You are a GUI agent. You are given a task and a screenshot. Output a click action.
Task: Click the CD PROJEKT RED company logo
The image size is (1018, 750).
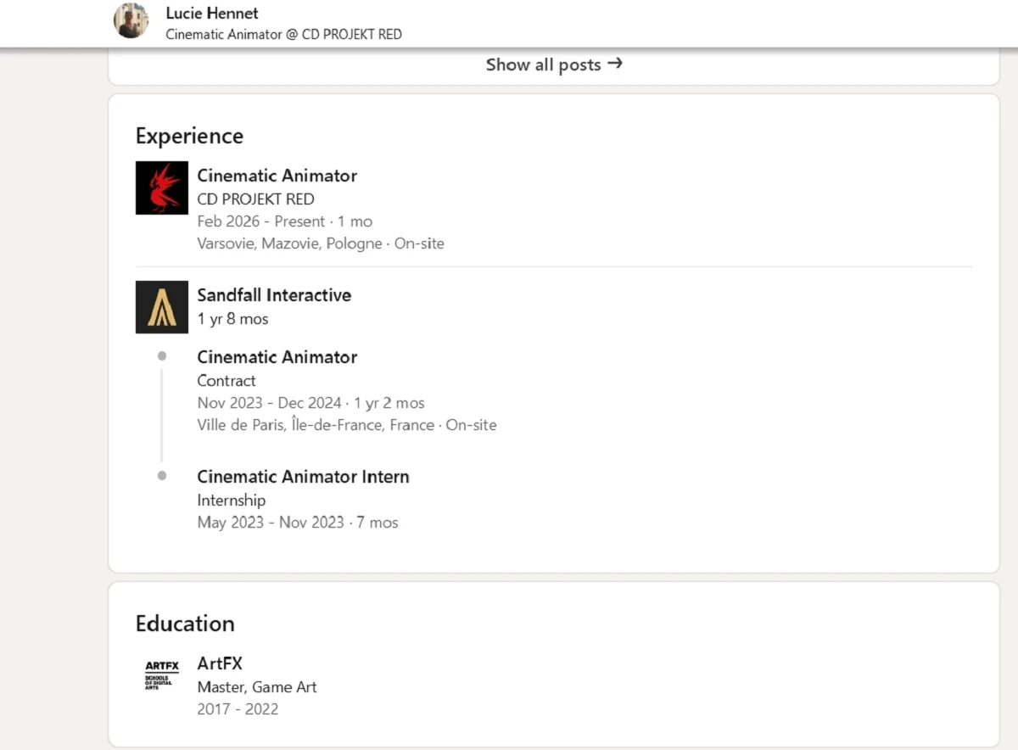(x=162, y=187)
